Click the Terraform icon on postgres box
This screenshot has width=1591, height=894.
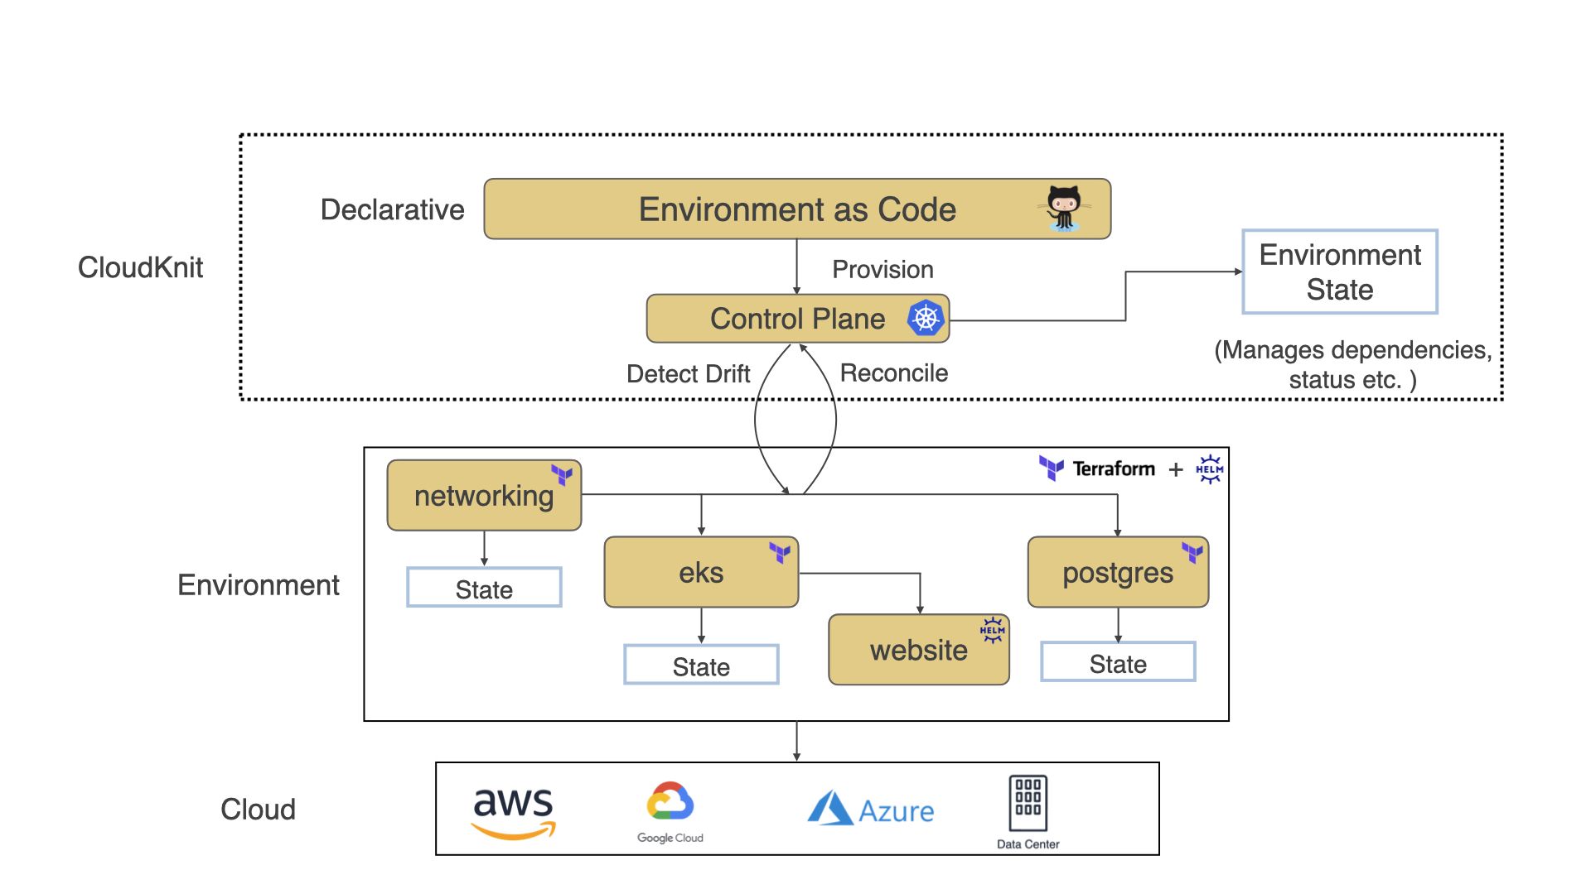coord(1192,552)
